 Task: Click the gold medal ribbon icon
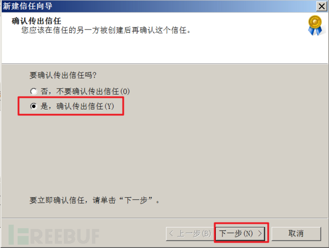(x=315, y=25)
